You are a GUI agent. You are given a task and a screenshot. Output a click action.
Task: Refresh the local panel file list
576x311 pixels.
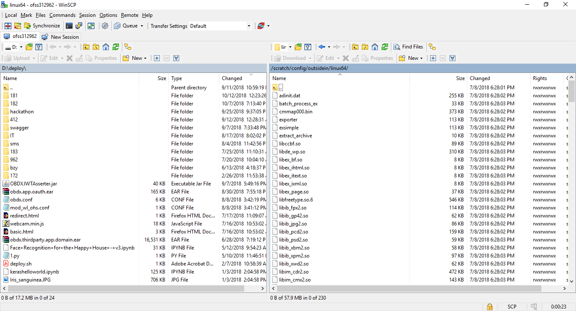pos(116,47)
